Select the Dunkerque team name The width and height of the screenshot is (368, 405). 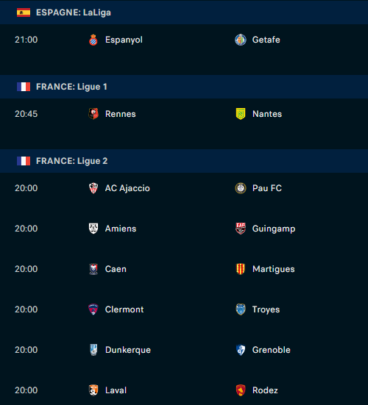pyautogui.click(x=128, y=350)
